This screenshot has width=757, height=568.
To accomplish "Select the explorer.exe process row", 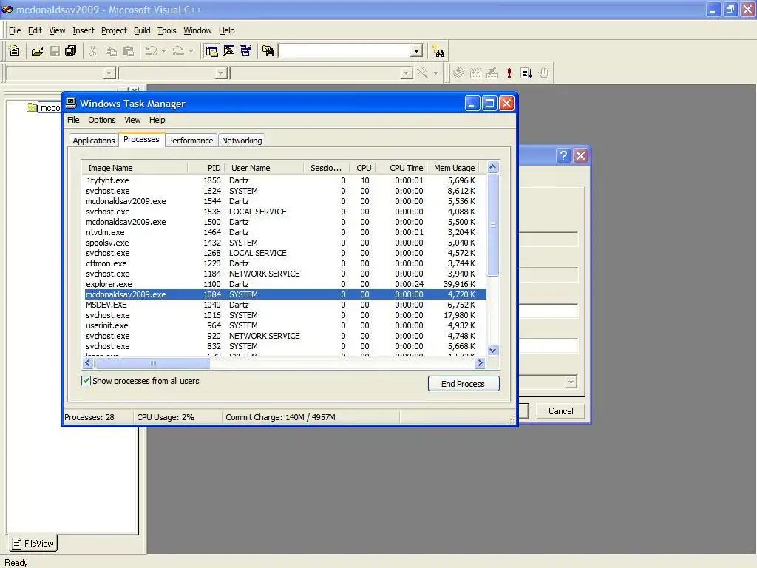I will click(x=285, y=284).
